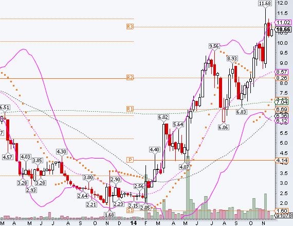Click the 1.68 lowest price label
293x226 pixels.
(x=109, y=215)
